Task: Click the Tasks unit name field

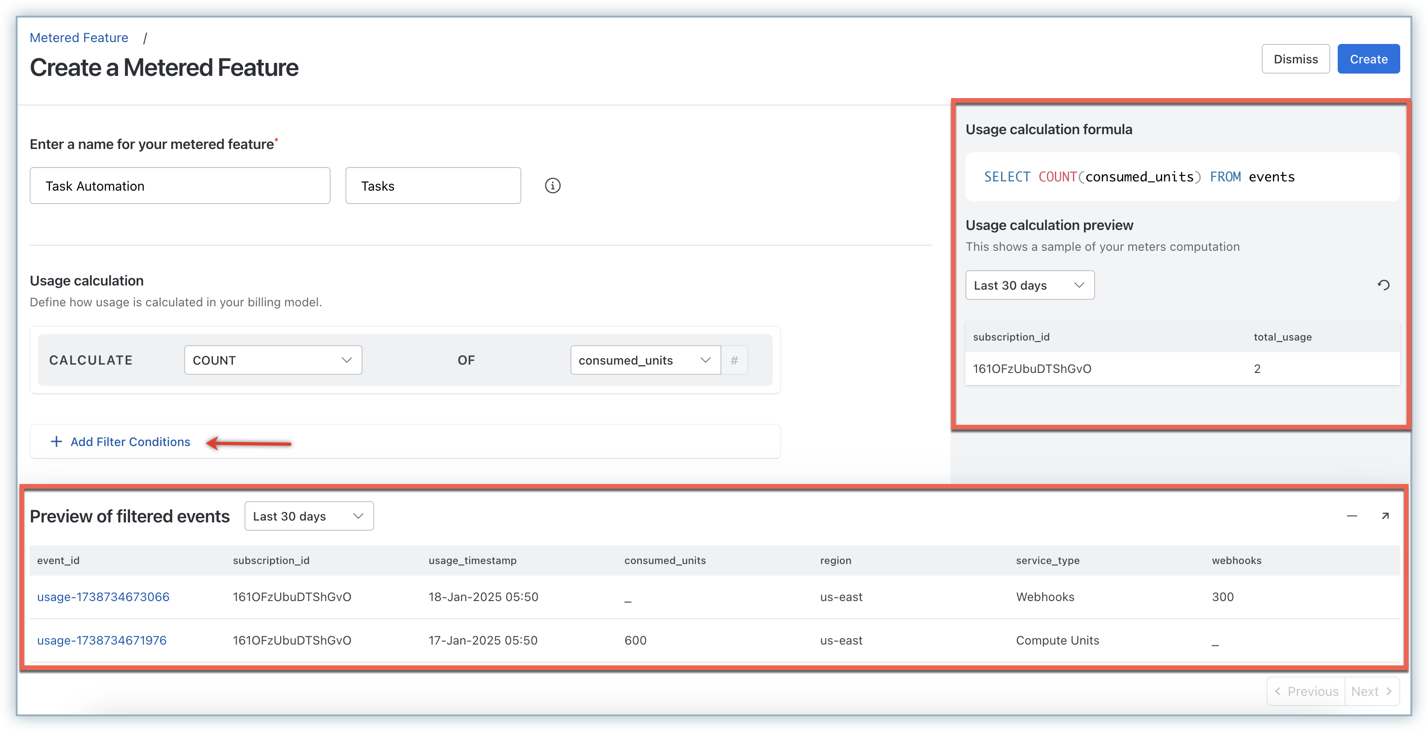Action: click(x=432, y=186)
